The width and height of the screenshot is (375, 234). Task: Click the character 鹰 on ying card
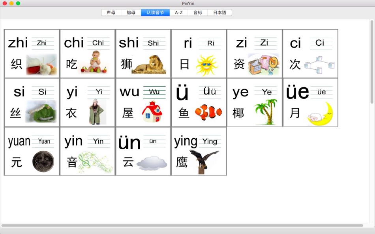click(182, 162)
